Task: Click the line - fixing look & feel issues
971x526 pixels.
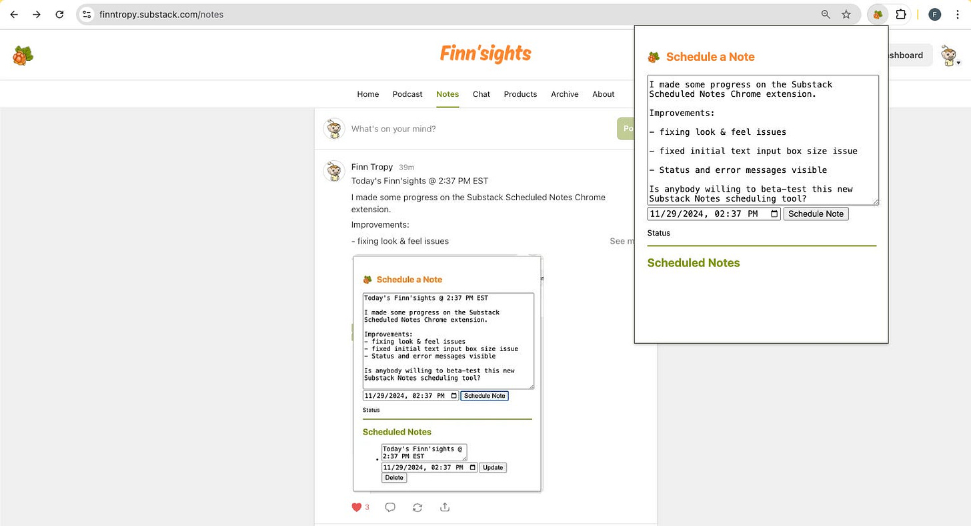Action: [400, 241]
